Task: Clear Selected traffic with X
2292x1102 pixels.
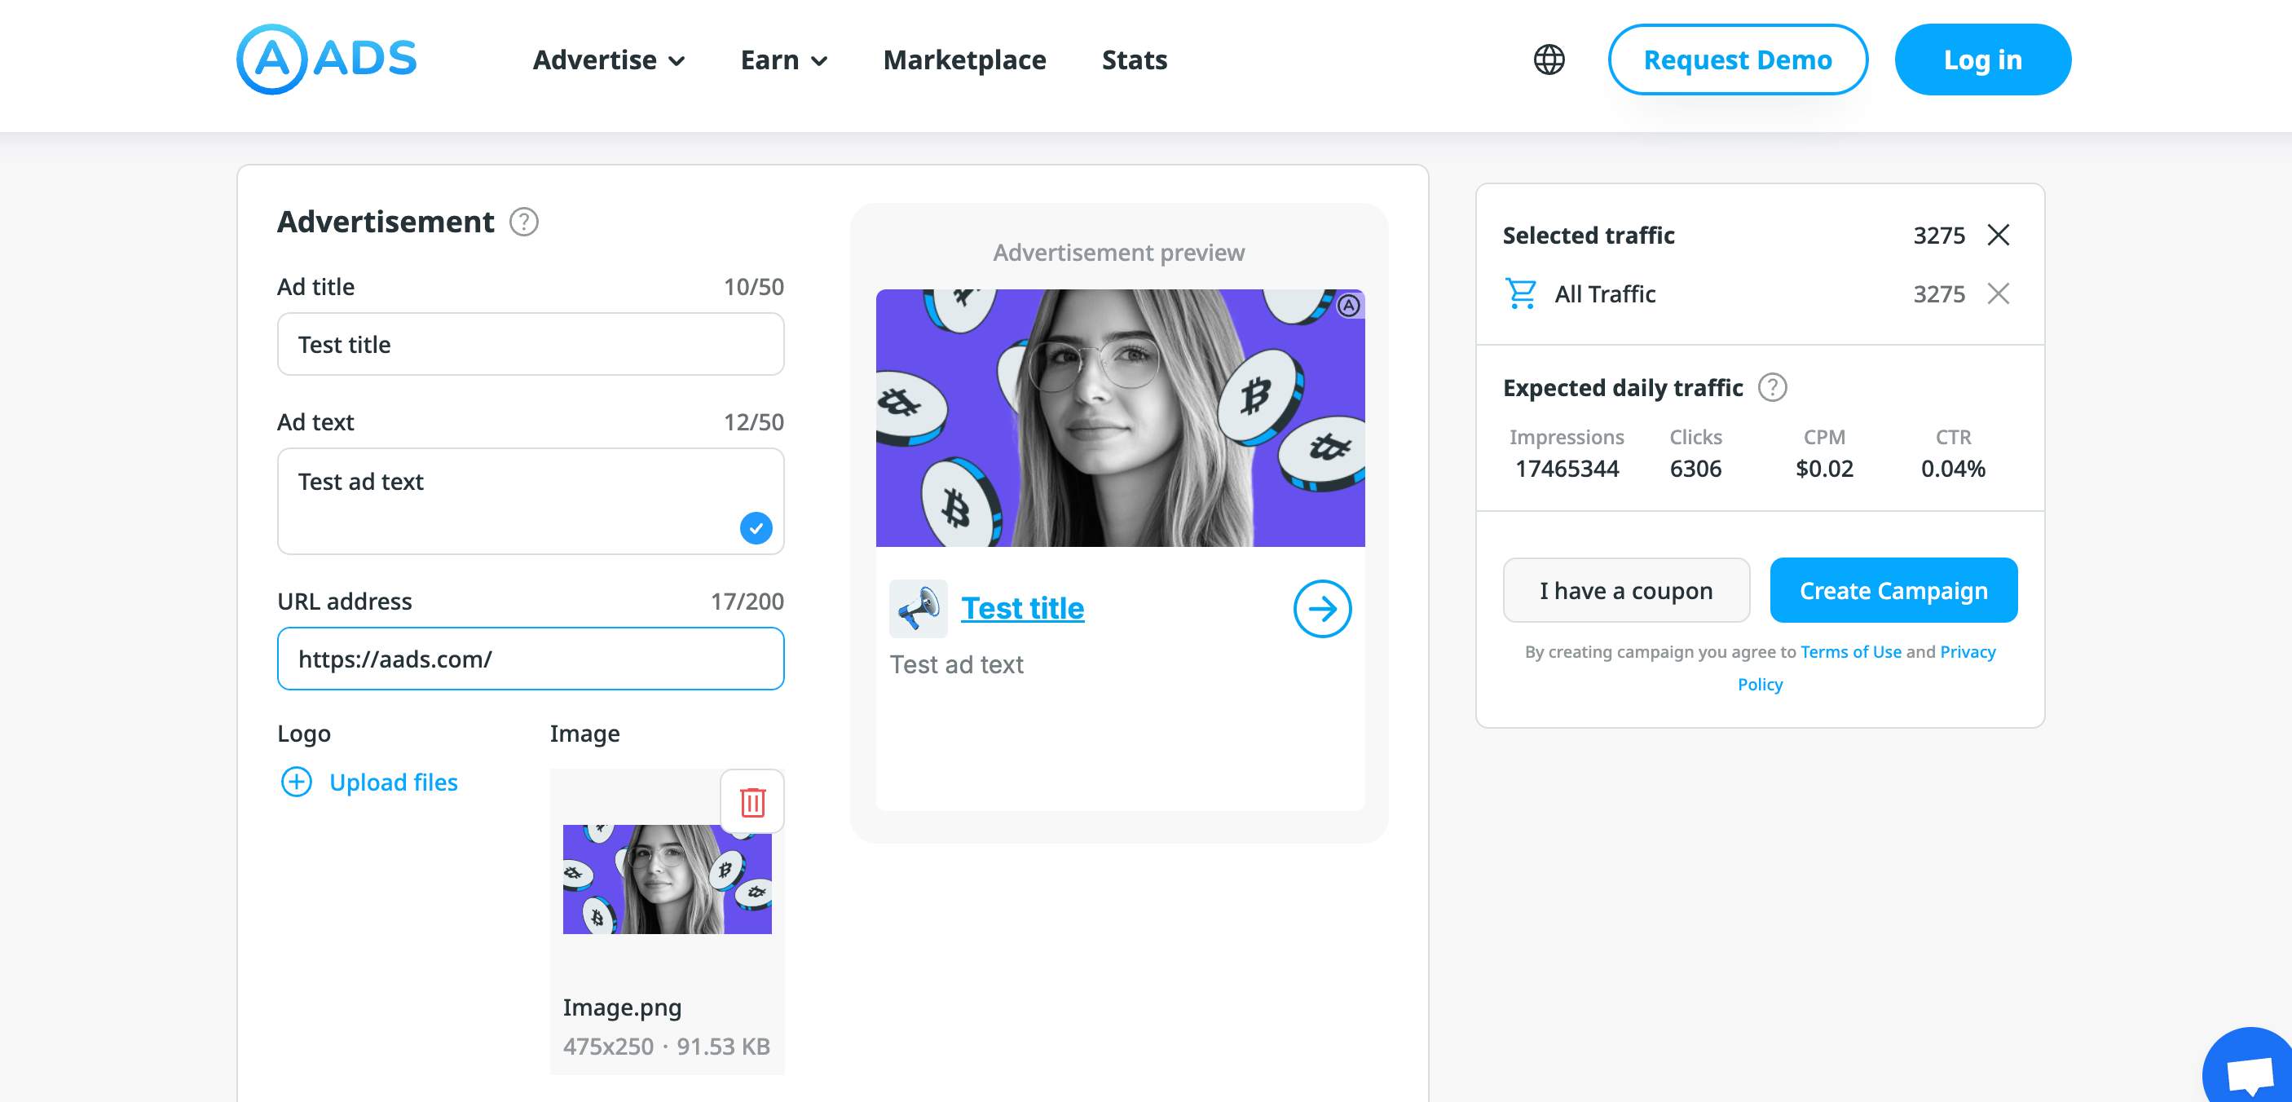Action: coord(1998,235)
